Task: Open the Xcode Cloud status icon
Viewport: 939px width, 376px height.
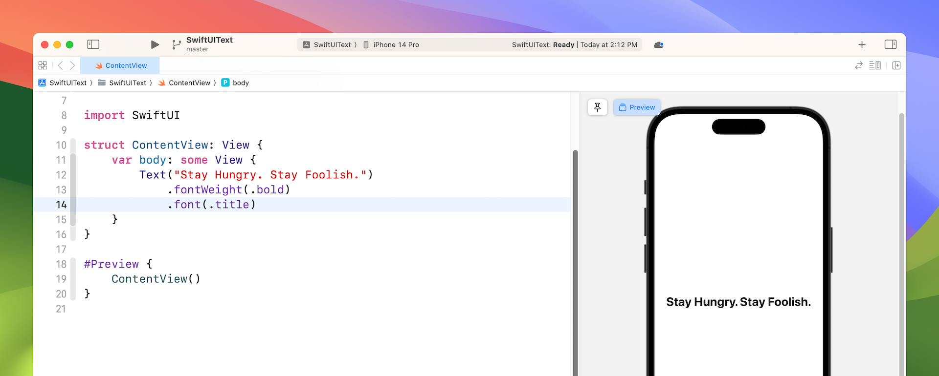Action: (659, 44)
